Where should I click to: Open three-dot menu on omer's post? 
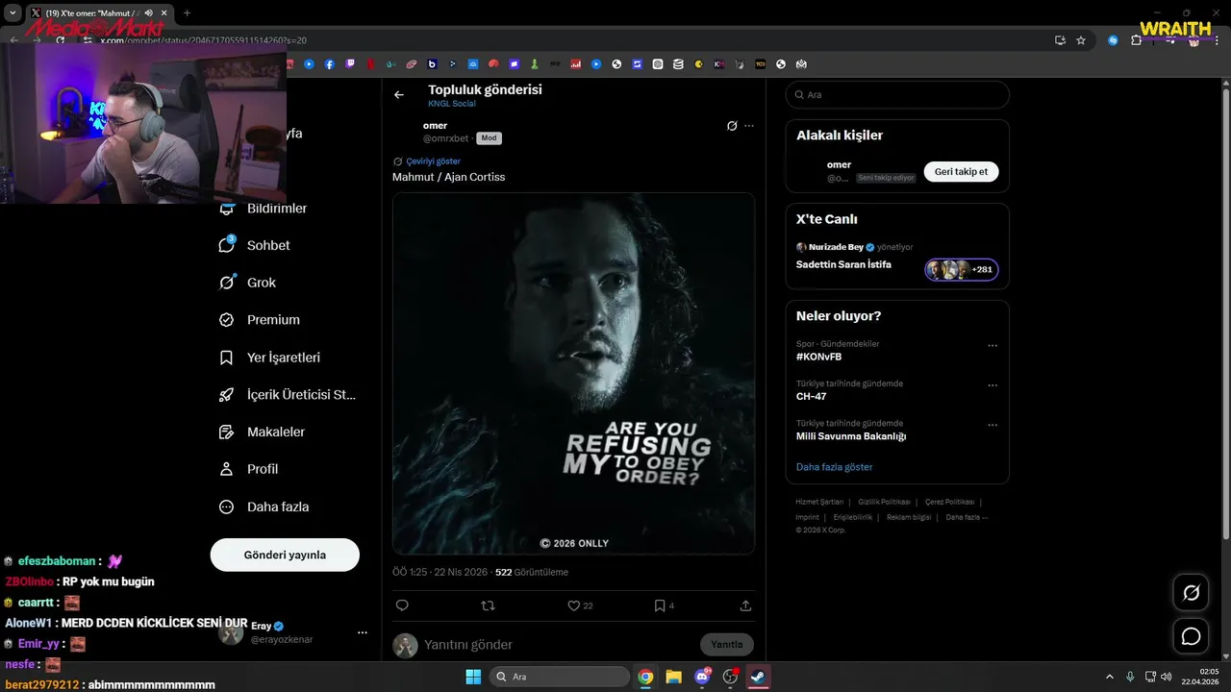tap(749, 126)
